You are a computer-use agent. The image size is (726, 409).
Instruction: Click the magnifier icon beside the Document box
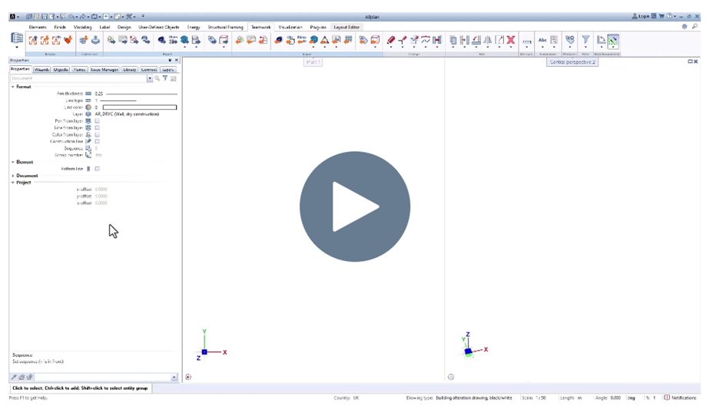tap(157, 78)
